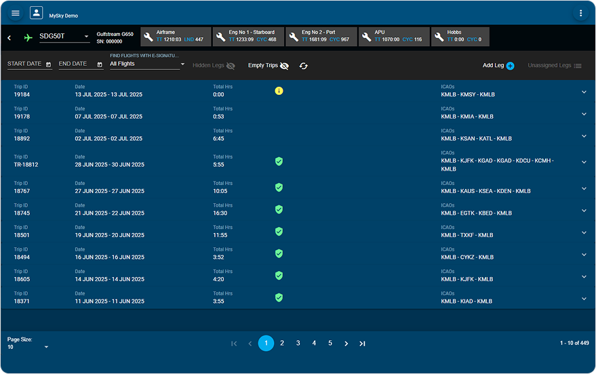The image size is (596, 374).
Task: Expand trip 18745 row
Action: pyautogui.click(x=584, y=210)
